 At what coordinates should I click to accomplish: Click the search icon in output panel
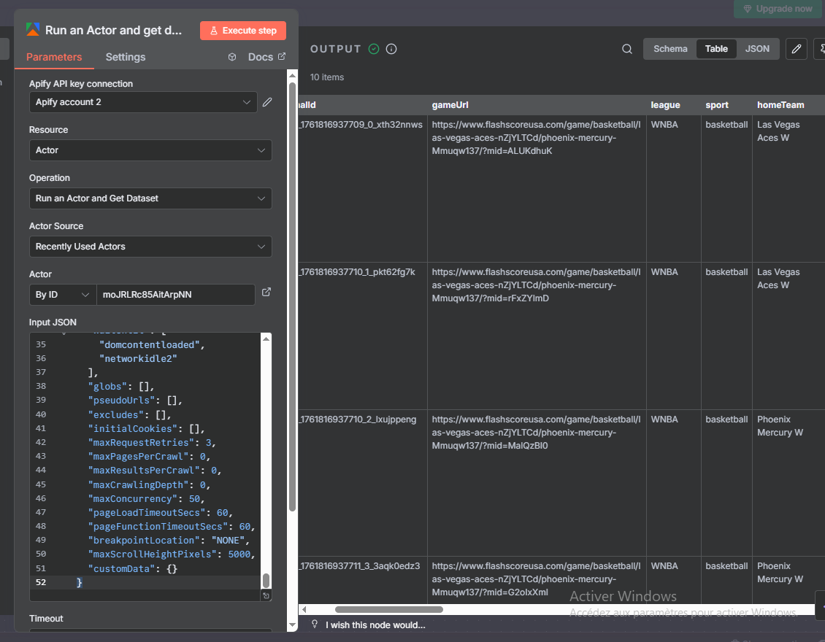point(627,49)
